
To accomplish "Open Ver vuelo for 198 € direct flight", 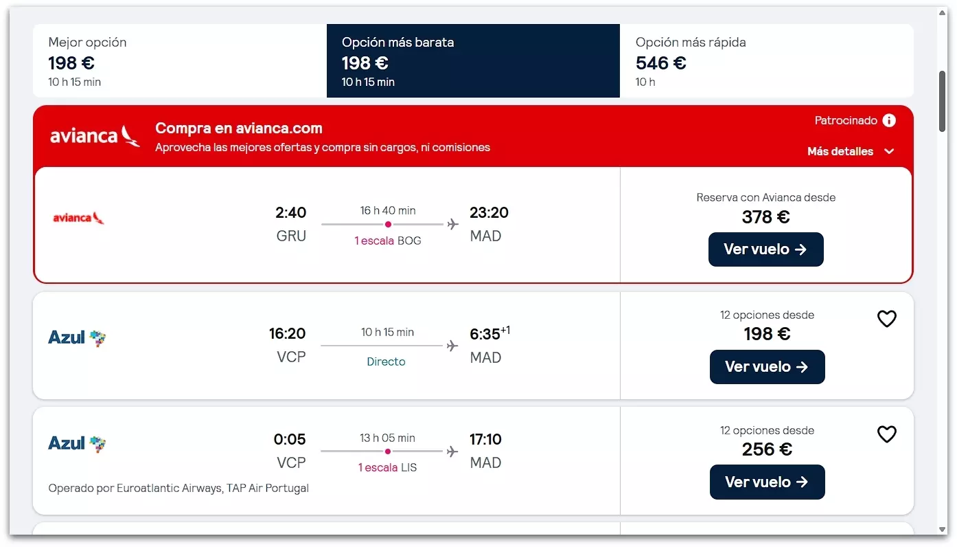I will 767,367.
